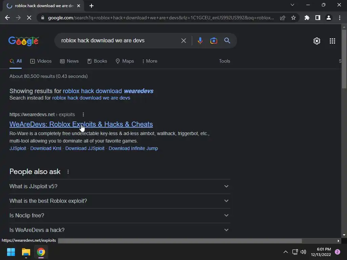The image size is (347, 260).
Task: Expand "Is WeAreDevs a hack?" question
Action: pos(120,230)
